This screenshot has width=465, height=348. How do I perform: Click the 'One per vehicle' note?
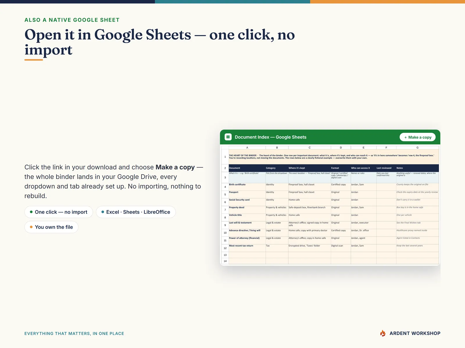pyautogui.click(x=417, y=217)
